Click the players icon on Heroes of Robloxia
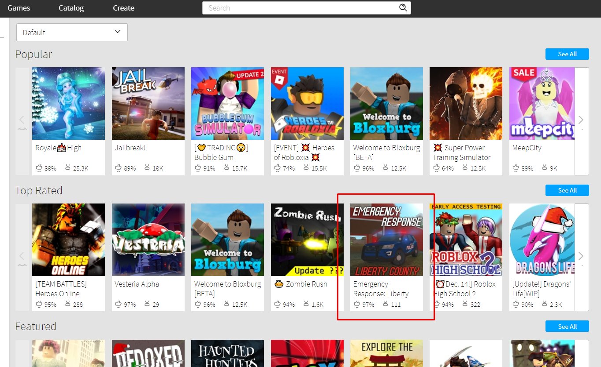601x367 pixels. (306, 168)
